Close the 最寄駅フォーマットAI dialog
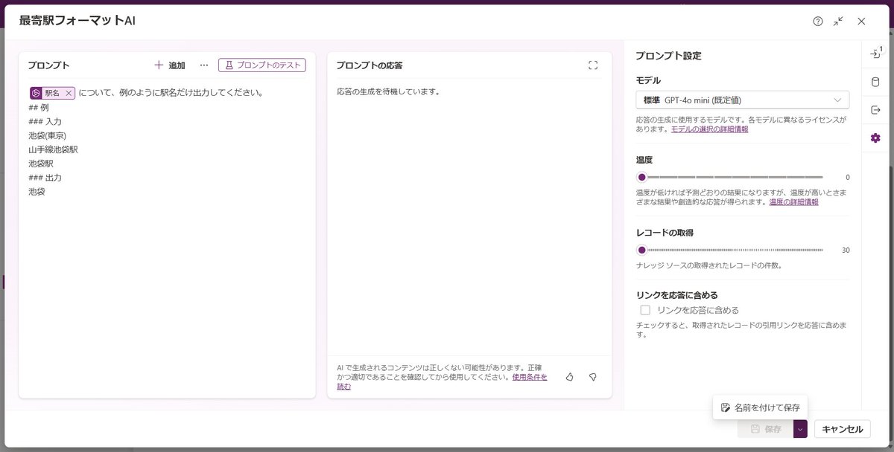The image size is (894, 452). 861,22
